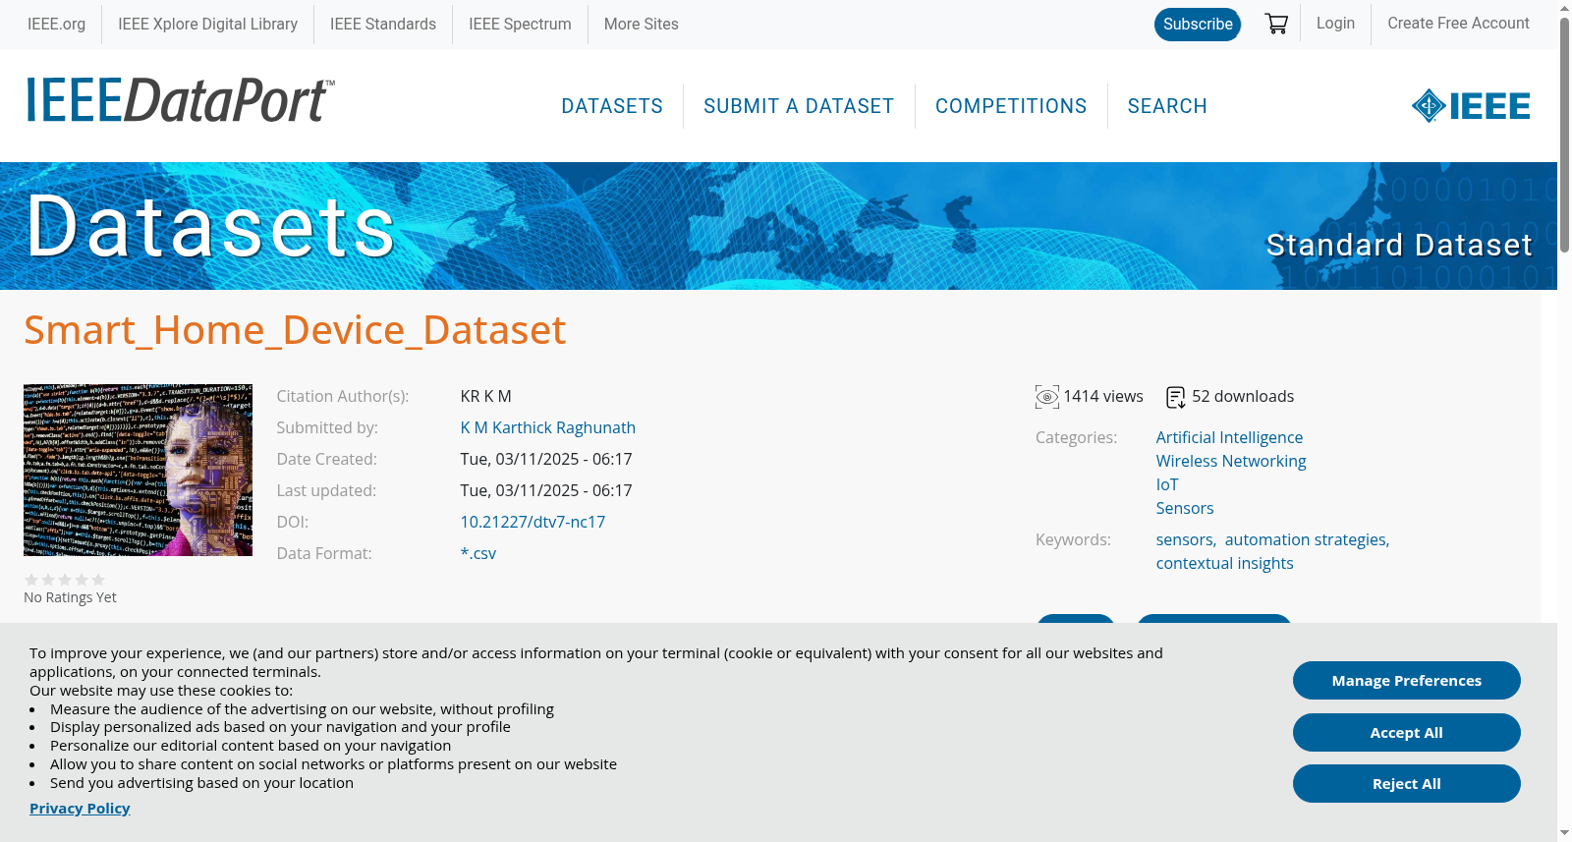Reject all cookies
The width and height of the screenshot is (1572, 842).
pyautogui.click(x=1407, y=783)
